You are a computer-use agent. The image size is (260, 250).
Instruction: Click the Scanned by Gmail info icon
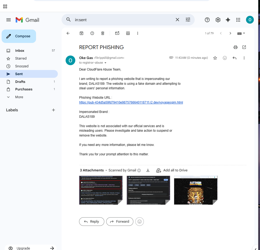tap(139, 170)
